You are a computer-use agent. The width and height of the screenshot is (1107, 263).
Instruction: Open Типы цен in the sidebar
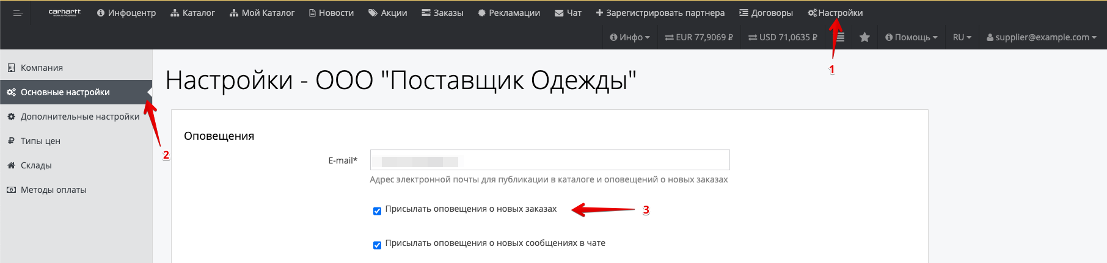pos(40,141)
